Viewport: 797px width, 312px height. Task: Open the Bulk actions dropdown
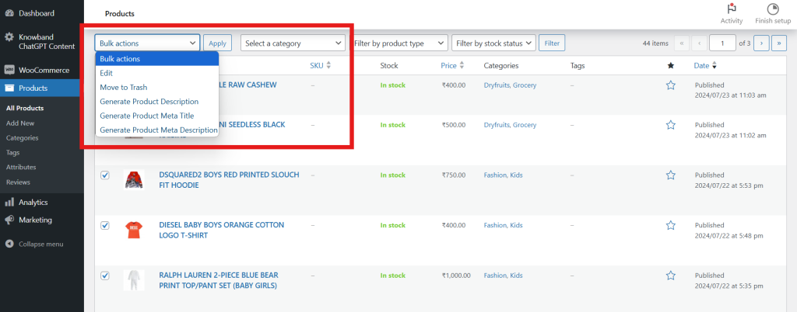147,43
